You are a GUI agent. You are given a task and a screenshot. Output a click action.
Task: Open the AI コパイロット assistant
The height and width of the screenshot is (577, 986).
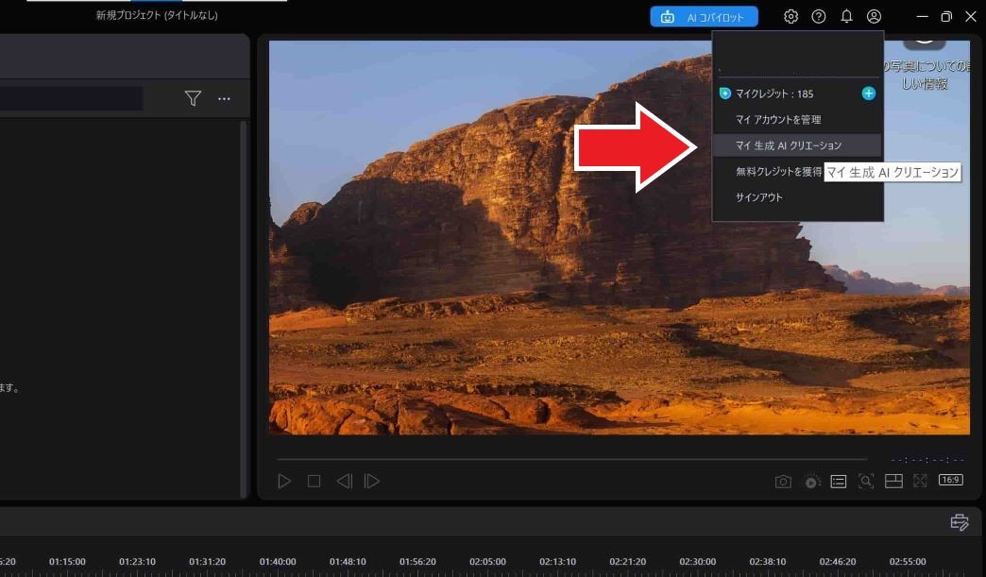(x=704, y=17)
